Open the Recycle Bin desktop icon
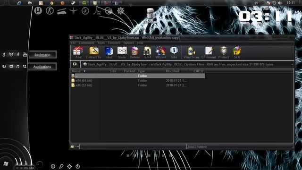The image size is (302, 170). point(150,16)
